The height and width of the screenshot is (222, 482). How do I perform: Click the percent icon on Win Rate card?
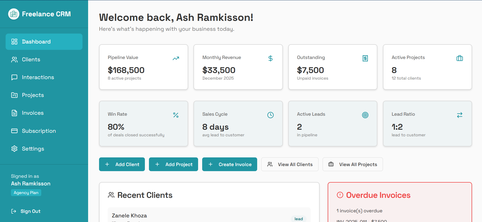tap(176, 115)
